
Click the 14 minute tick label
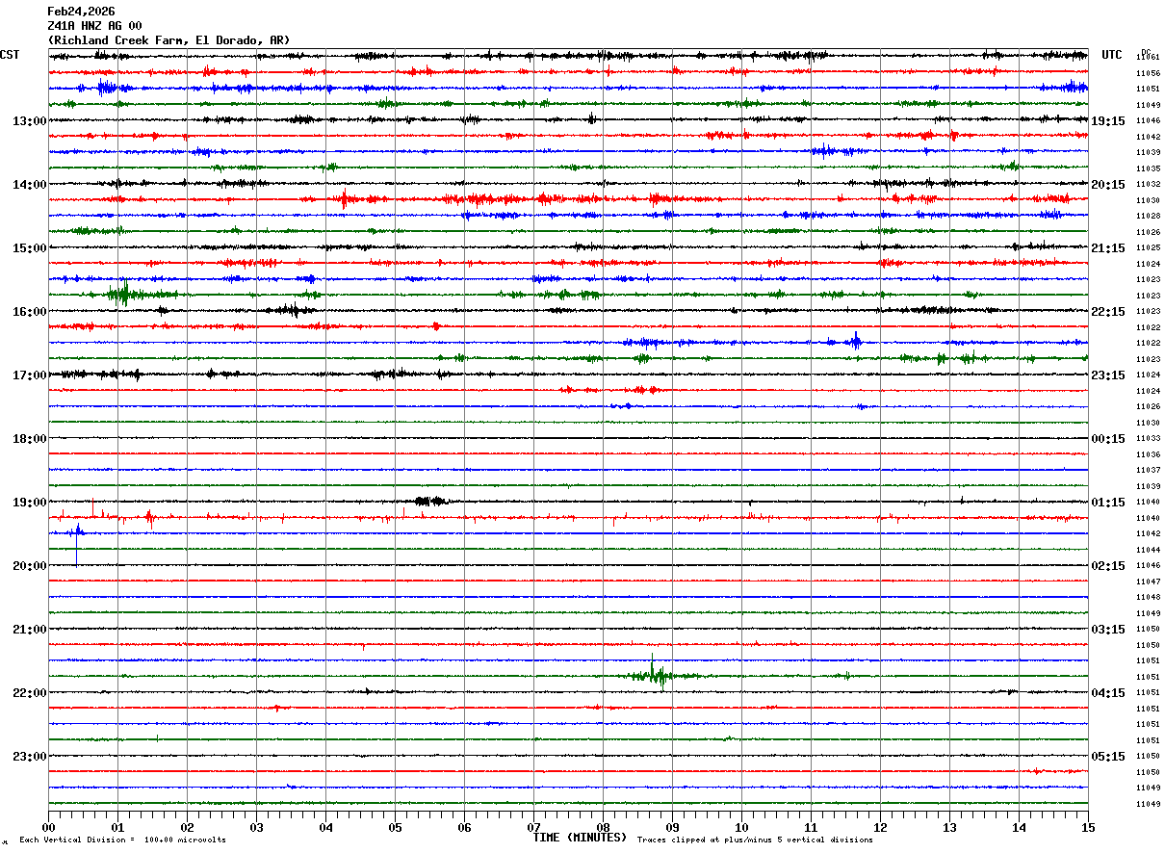[x=1019, y=827]
